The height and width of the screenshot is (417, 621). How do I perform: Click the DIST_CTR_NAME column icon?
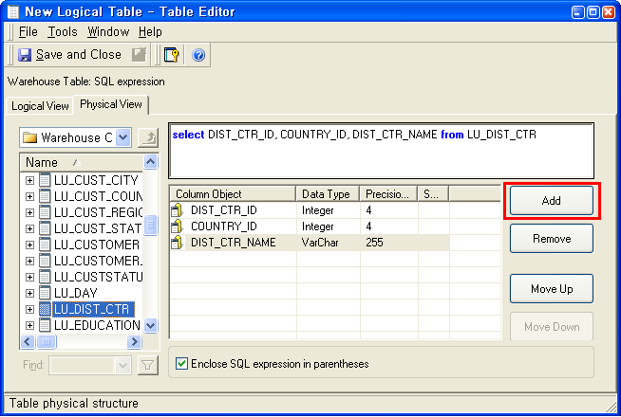point(177,243)
